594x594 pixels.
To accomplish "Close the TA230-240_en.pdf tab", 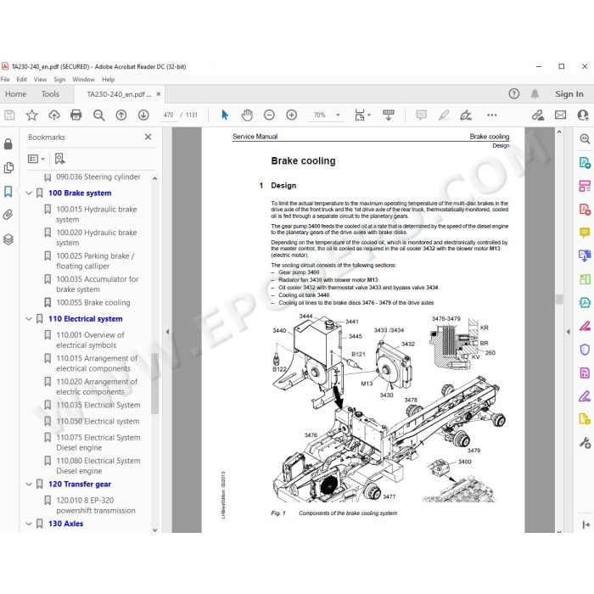I will [x=159, y=94].
